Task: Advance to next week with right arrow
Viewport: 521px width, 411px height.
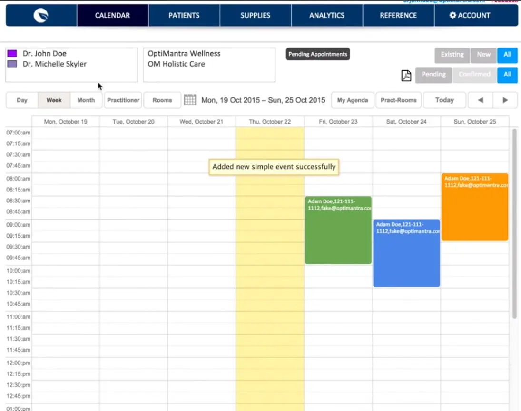Action: point(505,100)
